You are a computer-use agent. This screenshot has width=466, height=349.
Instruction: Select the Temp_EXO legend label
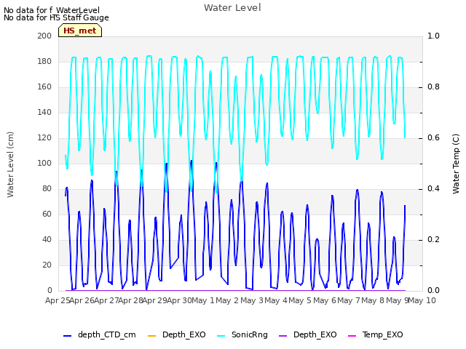pos(383,334)
